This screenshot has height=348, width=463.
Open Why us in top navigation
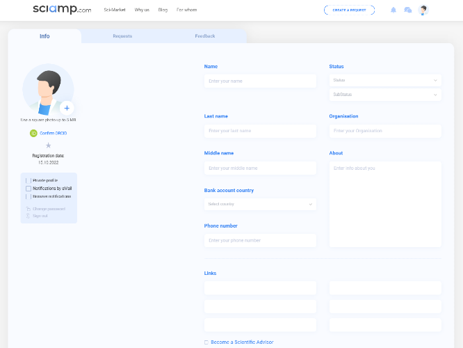coord(142,10)
